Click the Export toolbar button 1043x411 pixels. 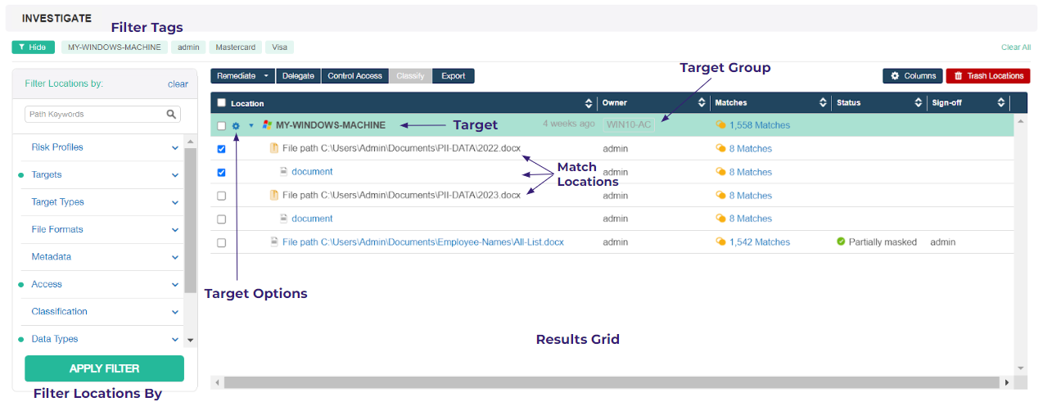453,76
